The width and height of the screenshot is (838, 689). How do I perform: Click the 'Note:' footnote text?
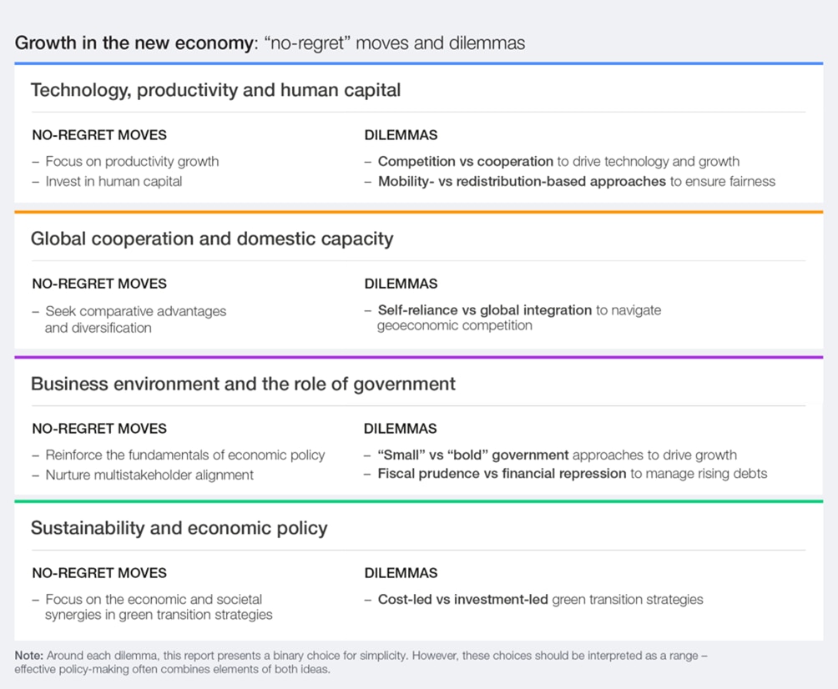tap(30, 656)
